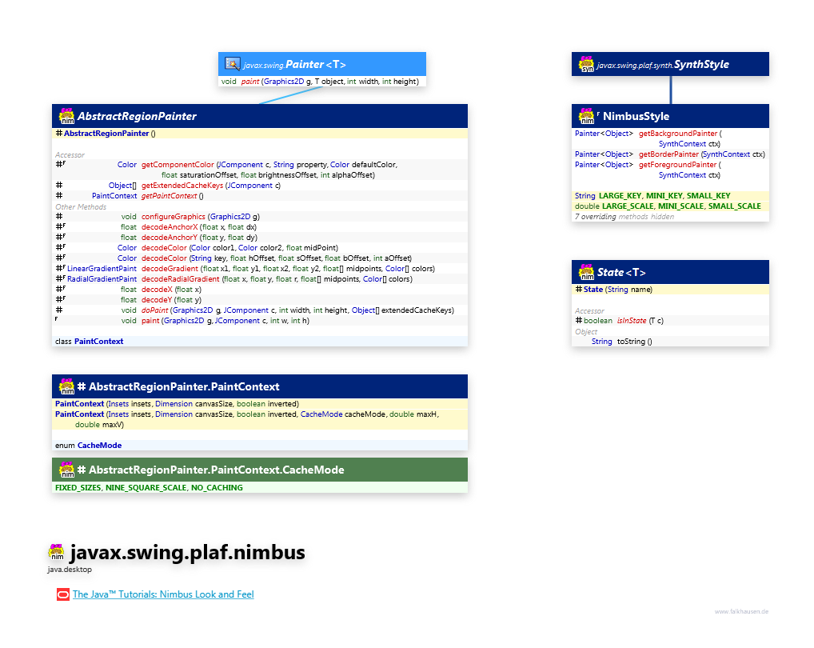
Task: Click the CacheMode enum header icon
Action: pos(67,469)
